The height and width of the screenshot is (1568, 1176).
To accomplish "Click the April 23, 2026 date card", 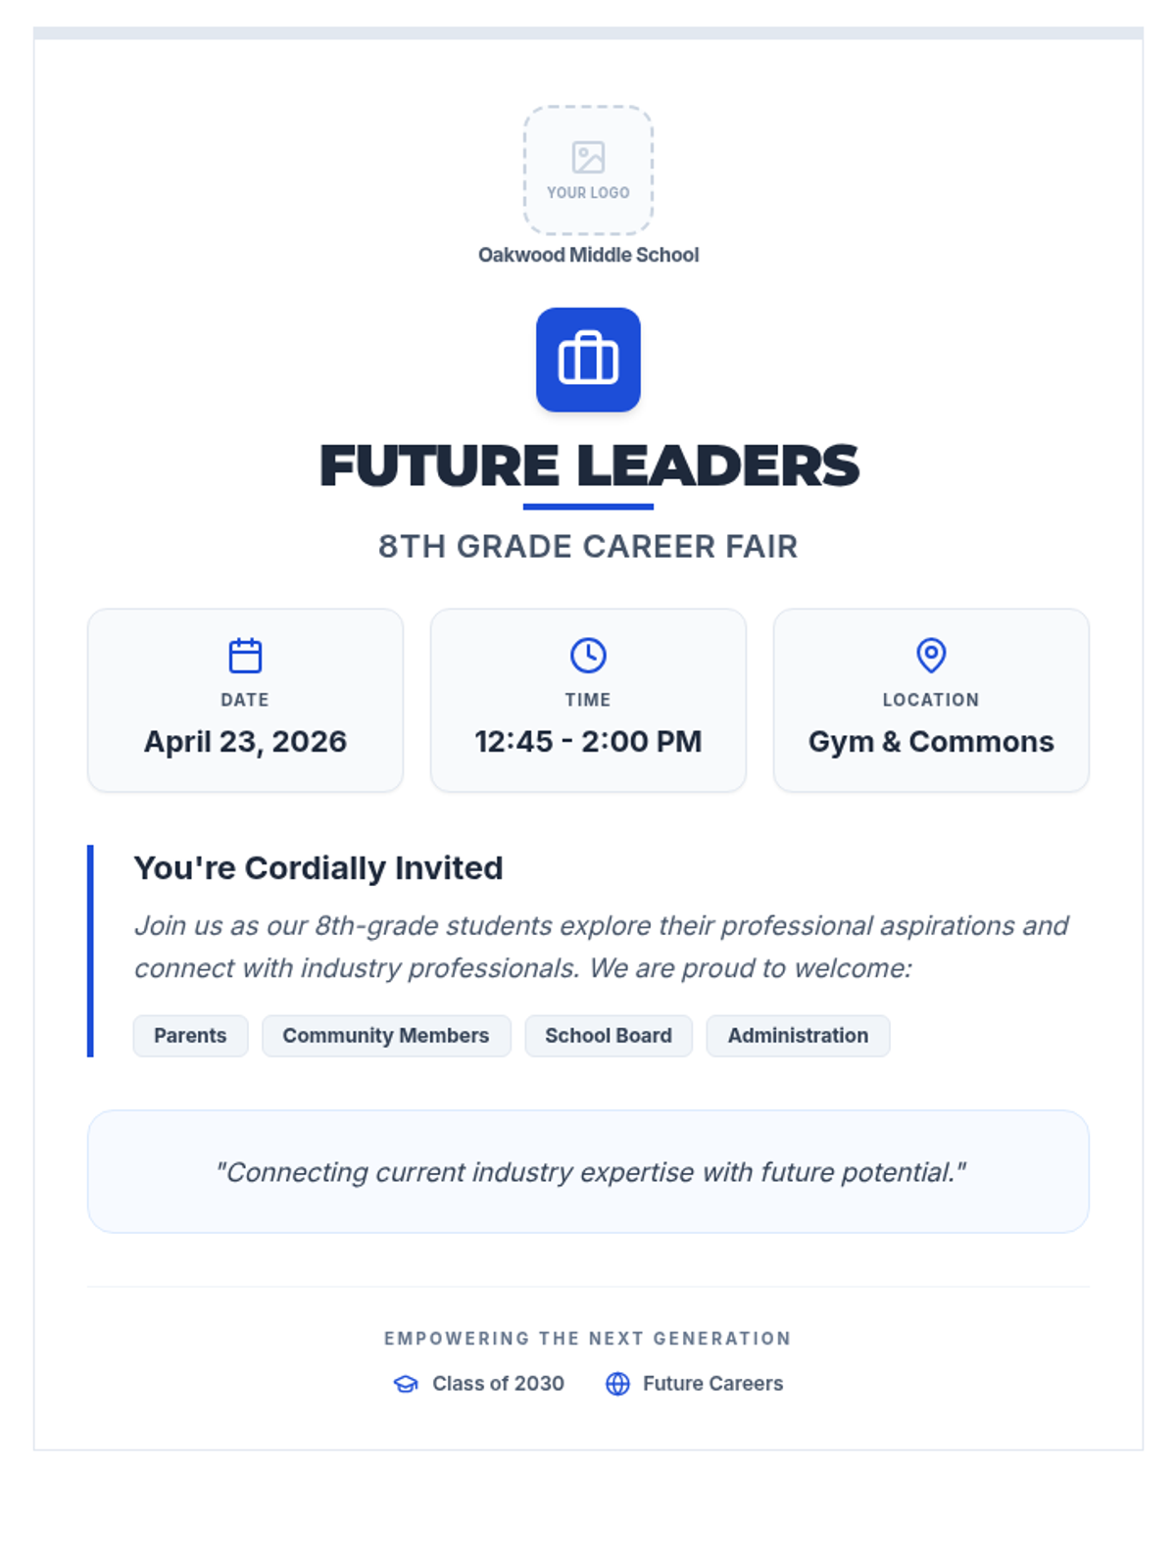I will pos(245,700).
